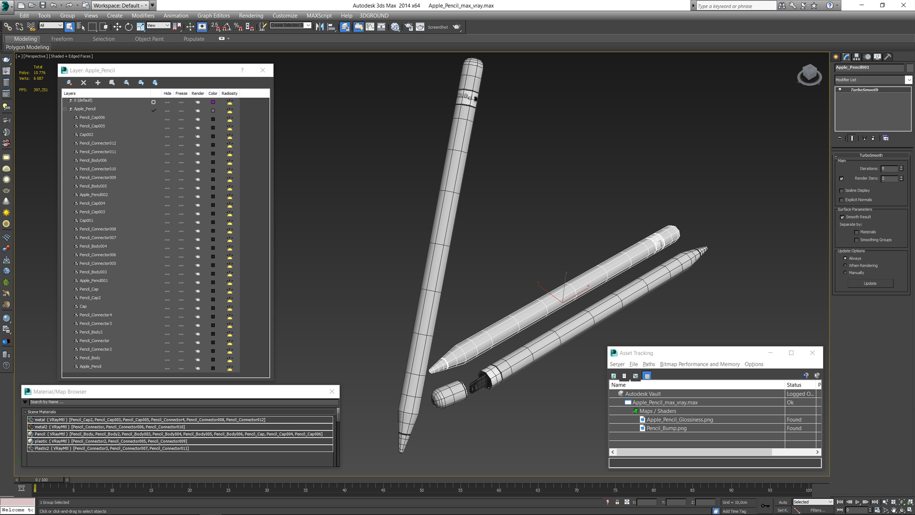Viewport: 915px width, 515px height.
Task: Open the Align tool
Action: [331, 27]
